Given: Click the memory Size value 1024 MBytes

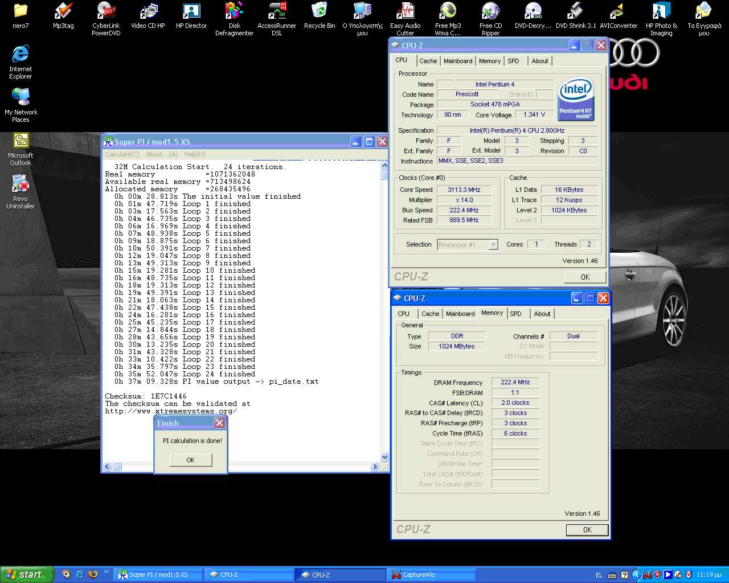Looking at the screenshot, I should (457, 346).
